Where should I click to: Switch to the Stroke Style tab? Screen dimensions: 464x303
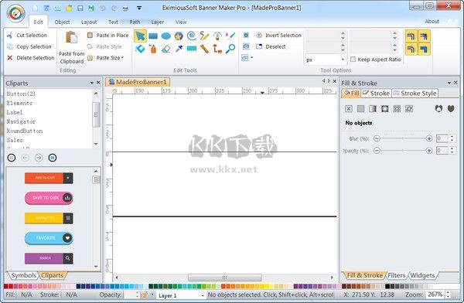click(415, 94)
